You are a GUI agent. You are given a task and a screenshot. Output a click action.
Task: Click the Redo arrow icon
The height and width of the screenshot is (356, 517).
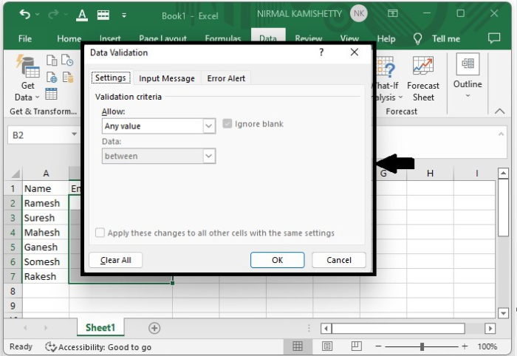pyautogui.click(x=53, y=15)
